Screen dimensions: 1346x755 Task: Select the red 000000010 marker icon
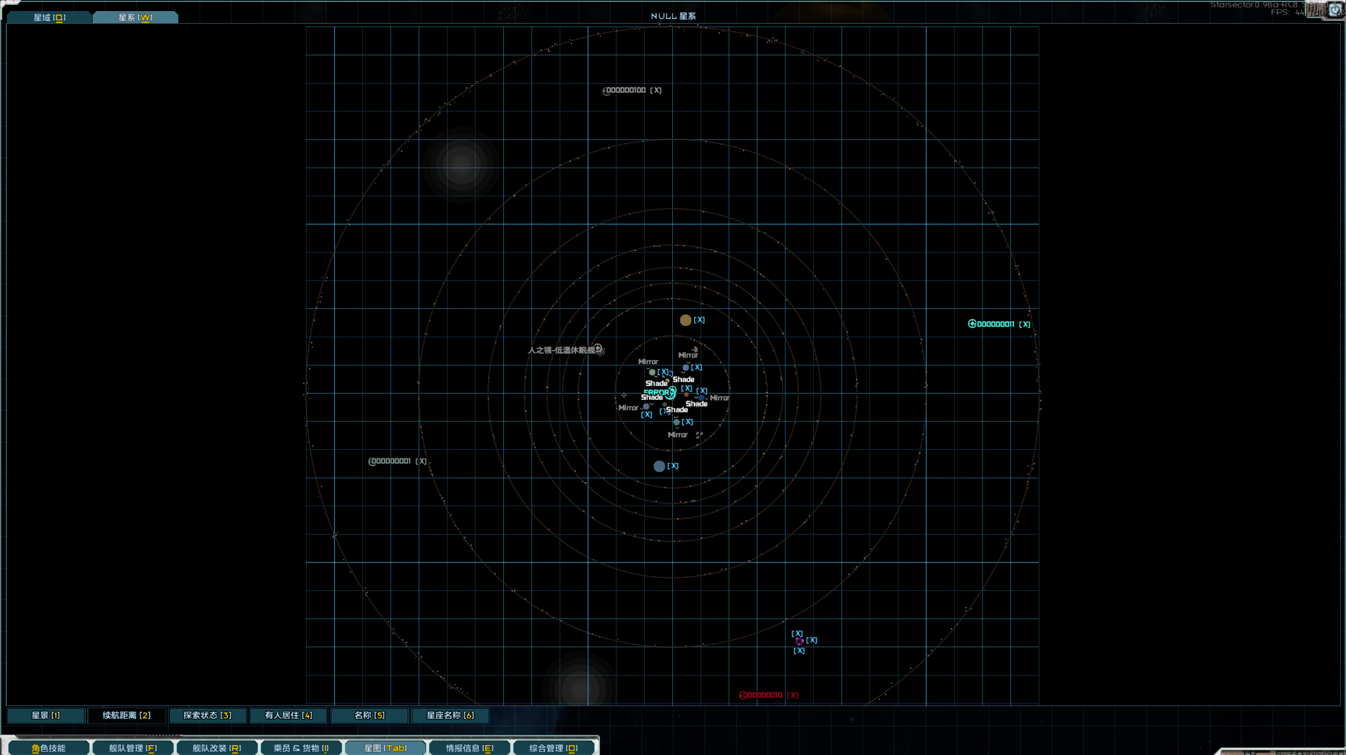(x=743, y=695)
